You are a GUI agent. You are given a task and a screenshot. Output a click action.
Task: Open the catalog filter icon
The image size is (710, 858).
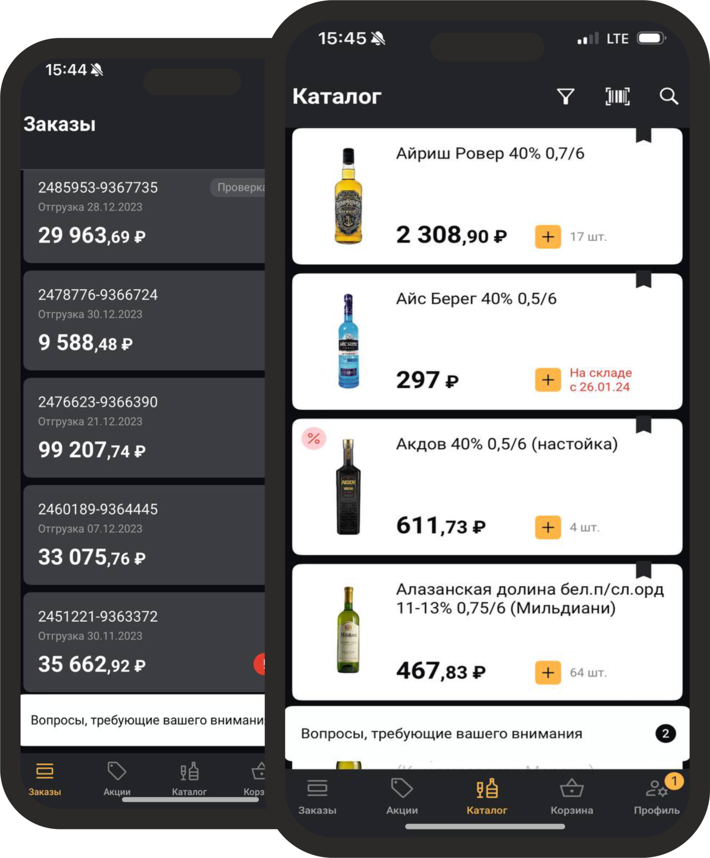click(565, 96)
